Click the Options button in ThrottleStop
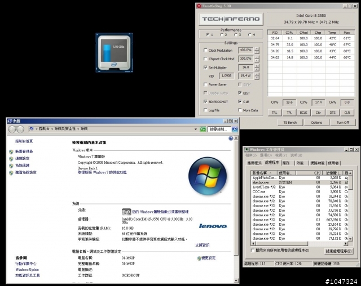Image resolution: width=361 pixels, height=286 pixels. point(316,123)
